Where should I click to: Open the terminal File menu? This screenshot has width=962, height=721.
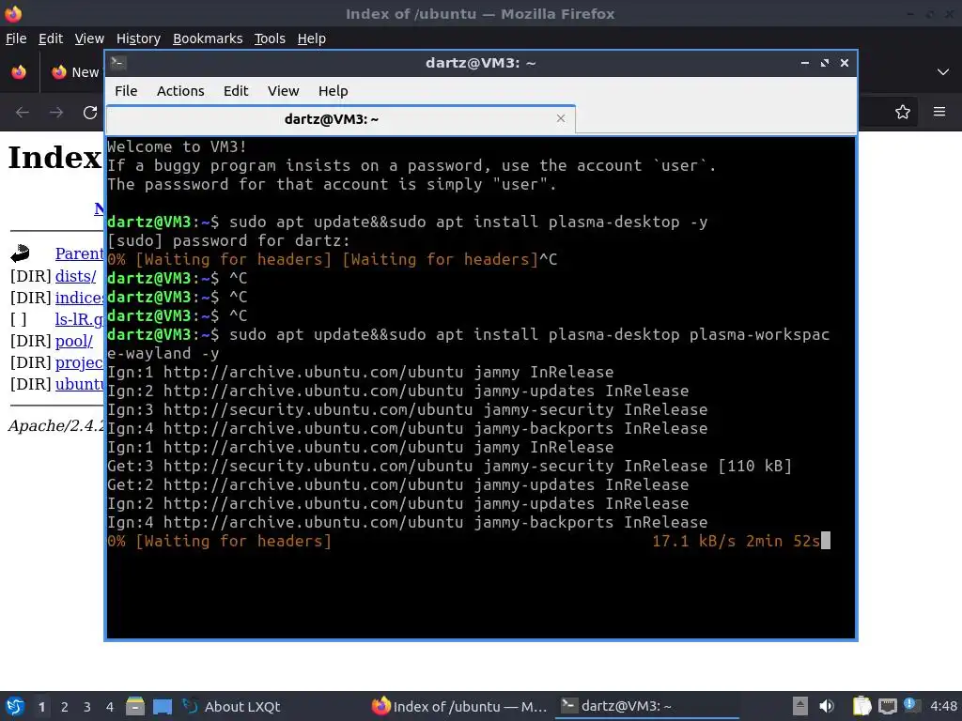(126, 91)
